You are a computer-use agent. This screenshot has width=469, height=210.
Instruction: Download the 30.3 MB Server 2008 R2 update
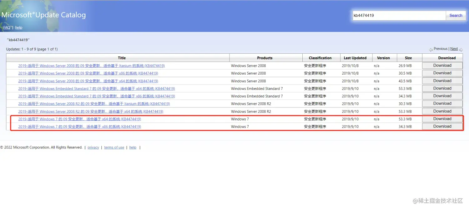tap(442, 104)
